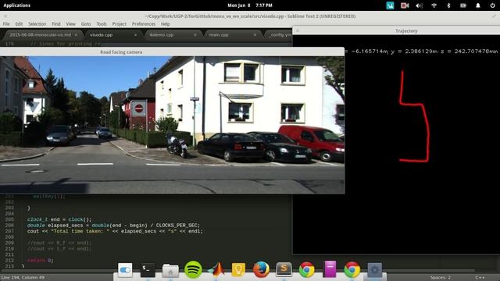
Task: Switch to the visodo.cpp tab
Action: point(101,34)
